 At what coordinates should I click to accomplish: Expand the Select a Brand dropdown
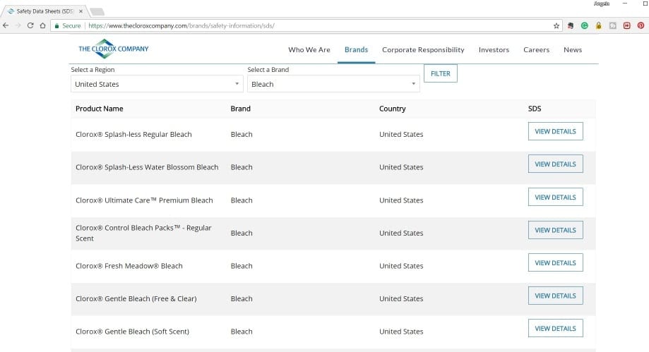[x=333, y=84]
